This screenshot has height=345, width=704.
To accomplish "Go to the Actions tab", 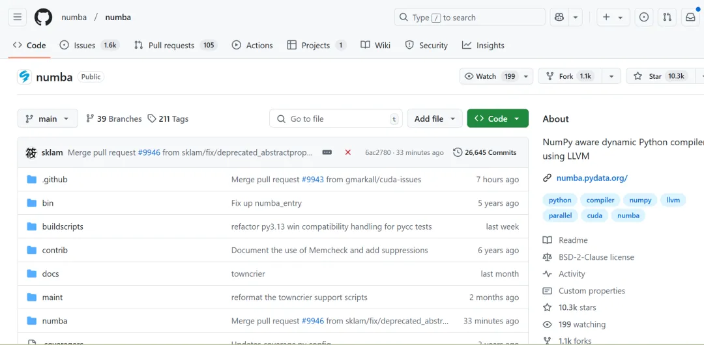I will click(x=252, y=46).
